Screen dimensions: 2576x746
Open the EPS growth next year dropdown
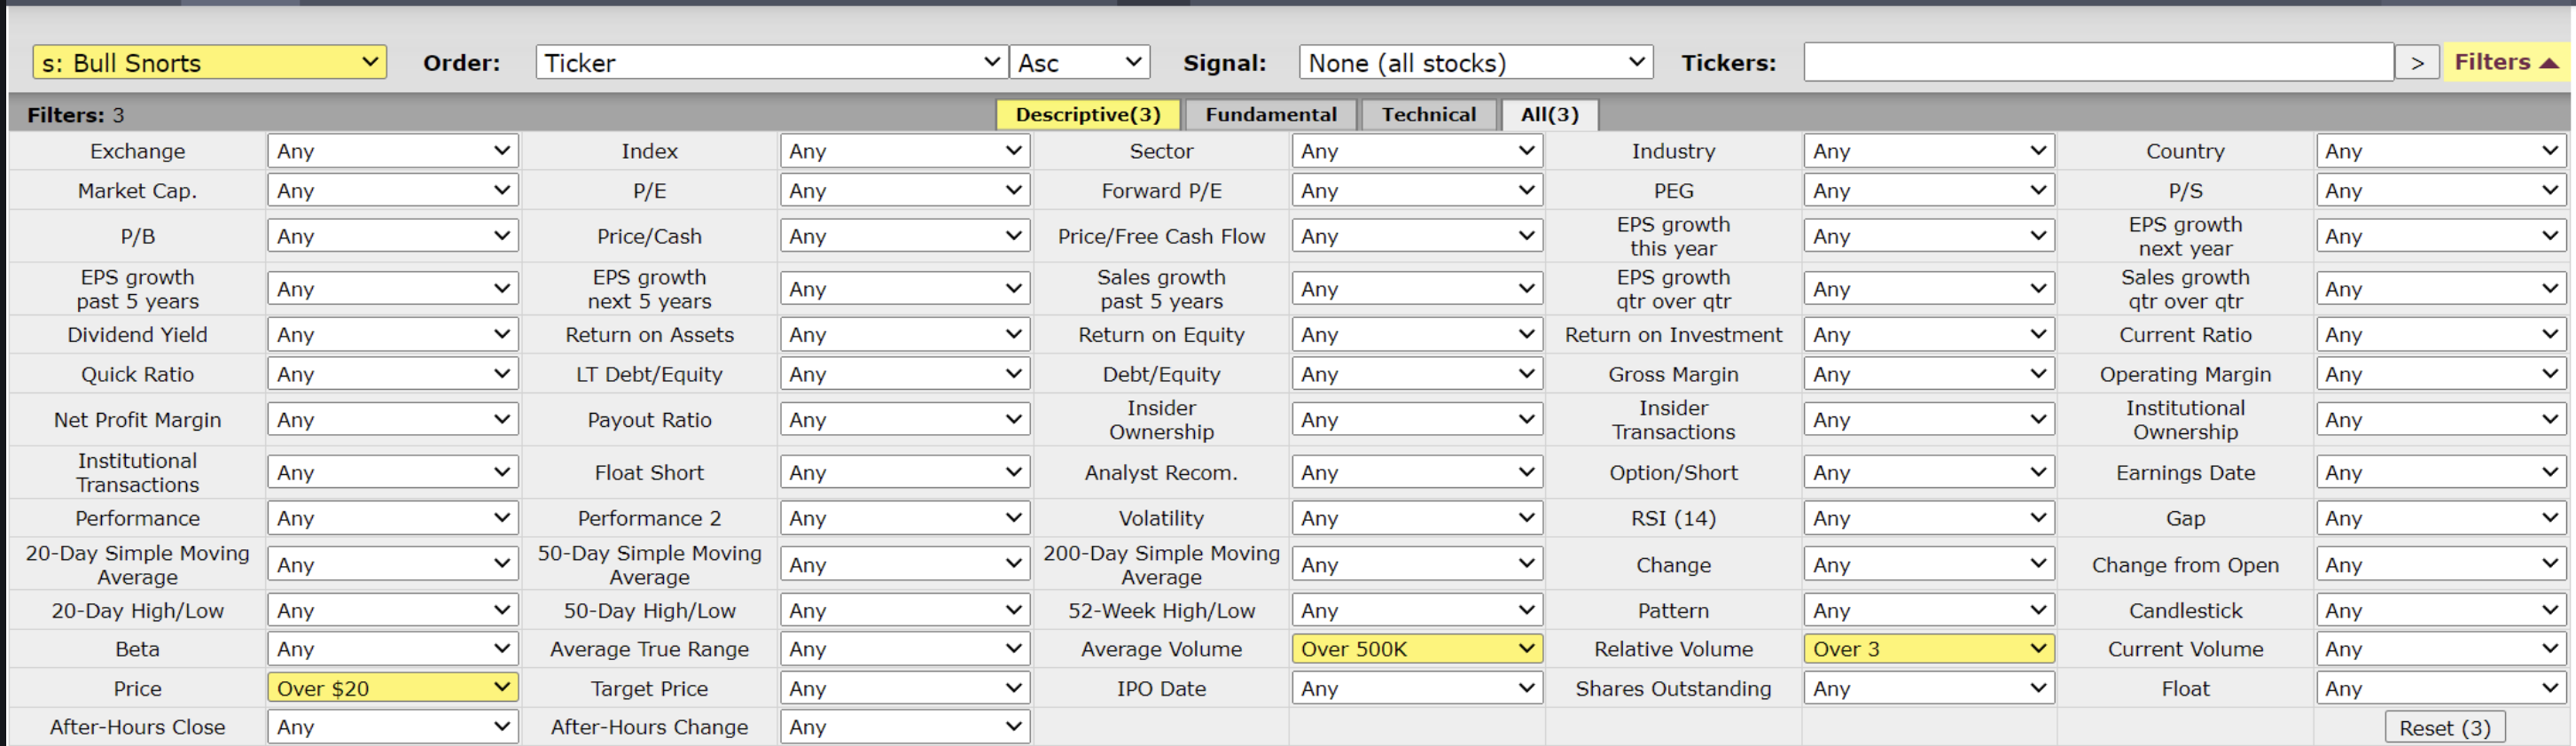(2441, 236)
